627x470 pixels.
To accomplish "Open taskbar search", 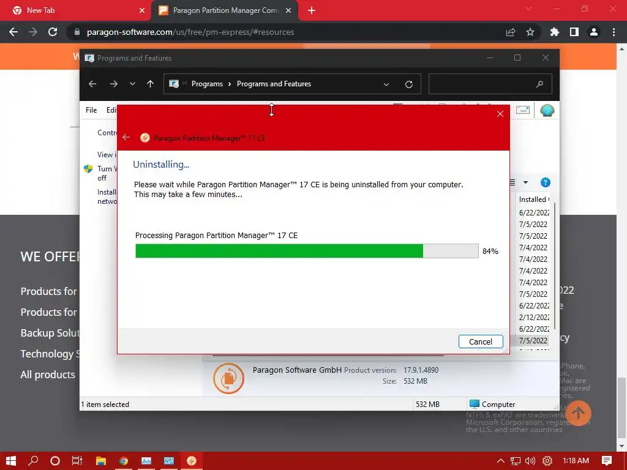I will point(33,461).
